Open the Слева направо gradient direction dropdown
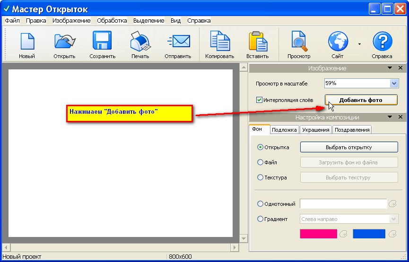Image resolution: width=409 pixels, height=262 pixels. click(x=393, y=219)
